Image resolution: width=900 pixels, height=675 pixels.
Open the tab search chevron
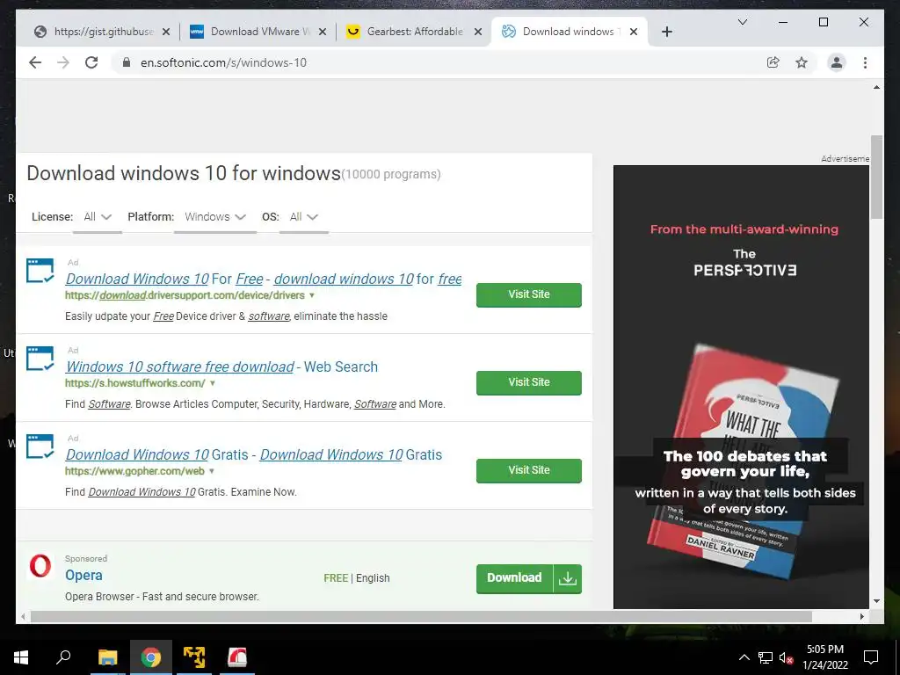[x=742, y=22]
